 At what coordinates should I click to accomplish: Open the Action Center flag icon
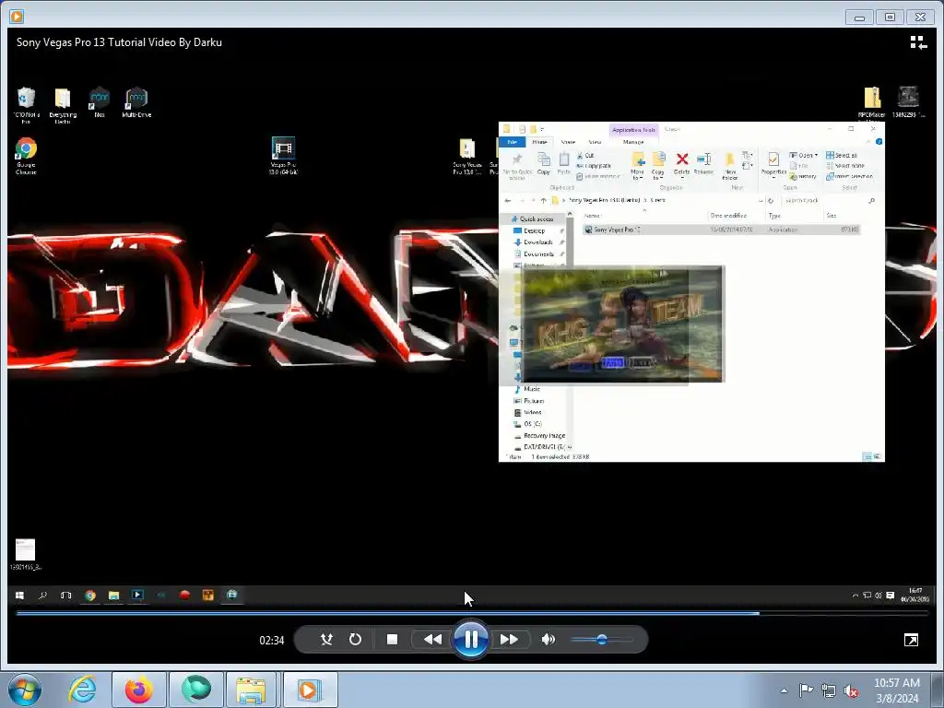click(x=806, y=690)
